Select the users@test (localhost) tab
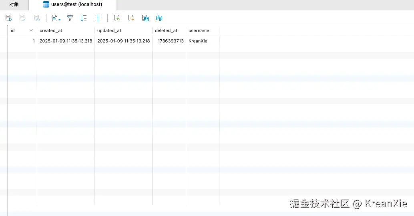Image resolution: width=414 pixels, height=216 pixels. [73, 4]
